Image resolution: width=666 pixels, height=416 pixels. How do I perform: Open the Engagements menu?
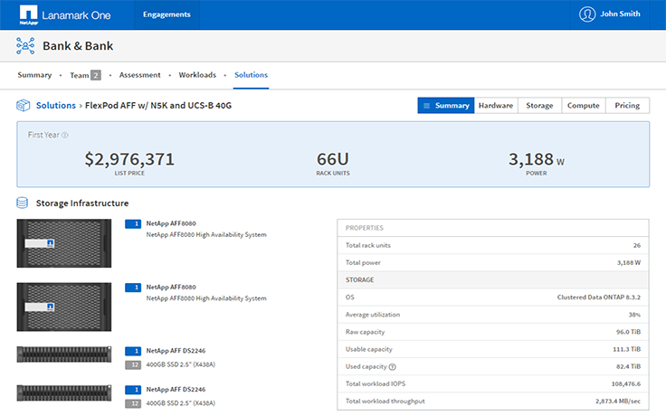166,14
